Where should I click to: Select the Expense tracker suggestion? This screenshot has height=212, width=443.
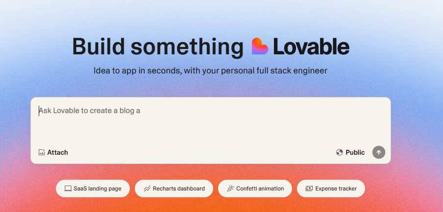(331, 188)
